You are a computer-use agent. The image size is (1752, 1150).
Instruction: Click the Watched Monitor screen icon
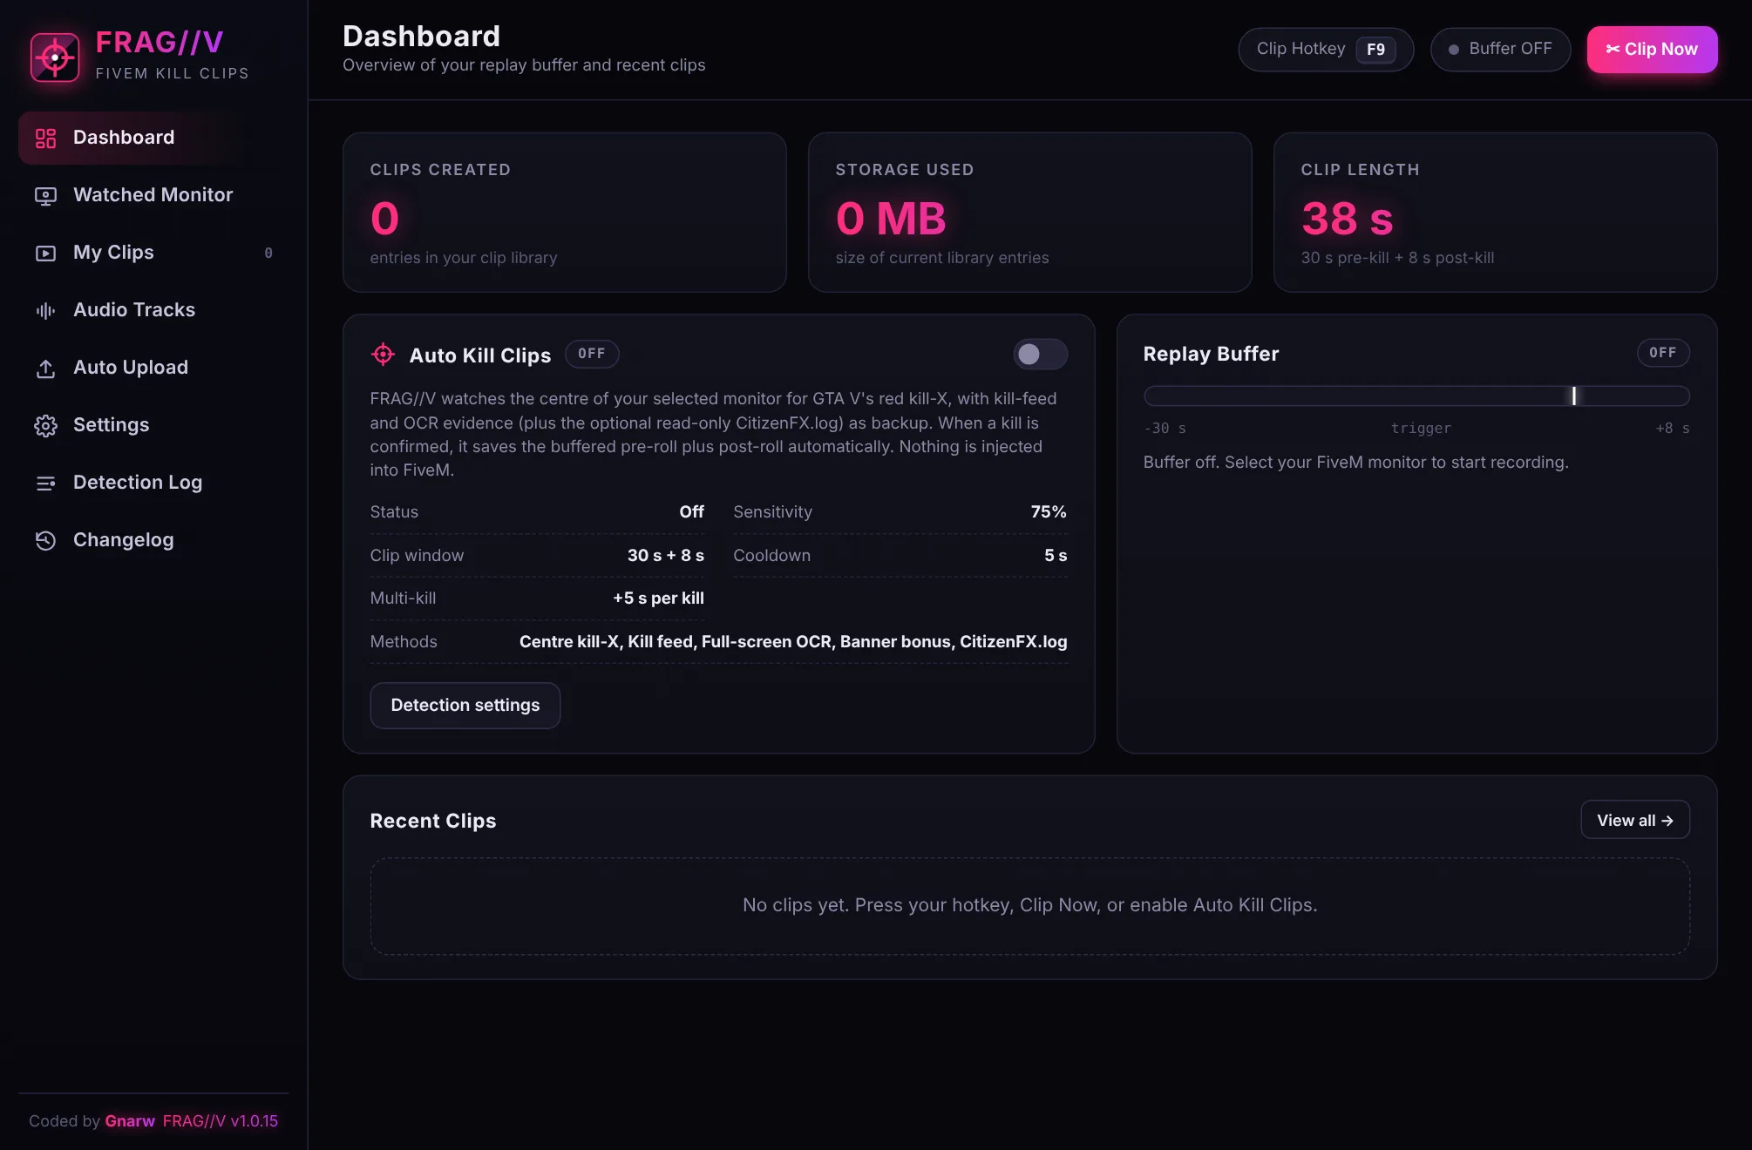45,195
